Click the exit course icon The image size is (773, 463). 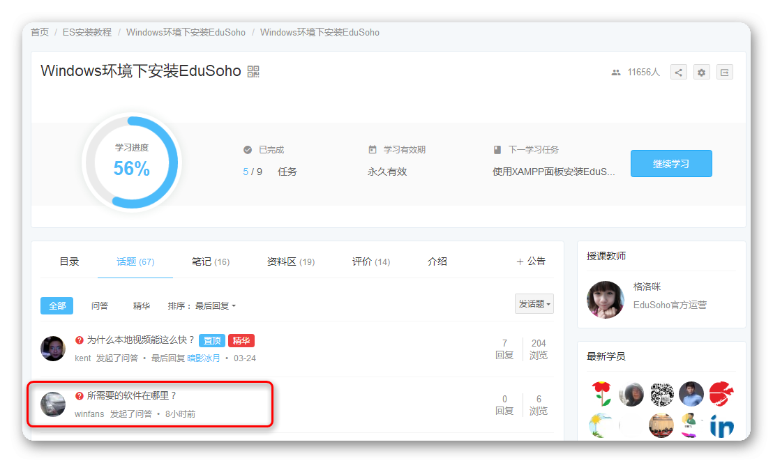click(724, 72)
